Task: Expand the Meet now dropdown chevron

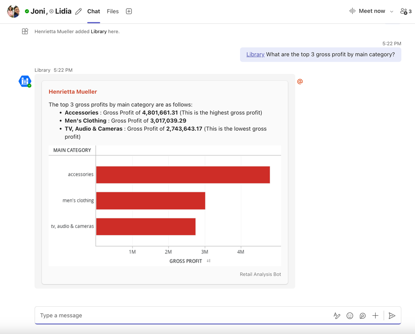Action: point(391,12)
